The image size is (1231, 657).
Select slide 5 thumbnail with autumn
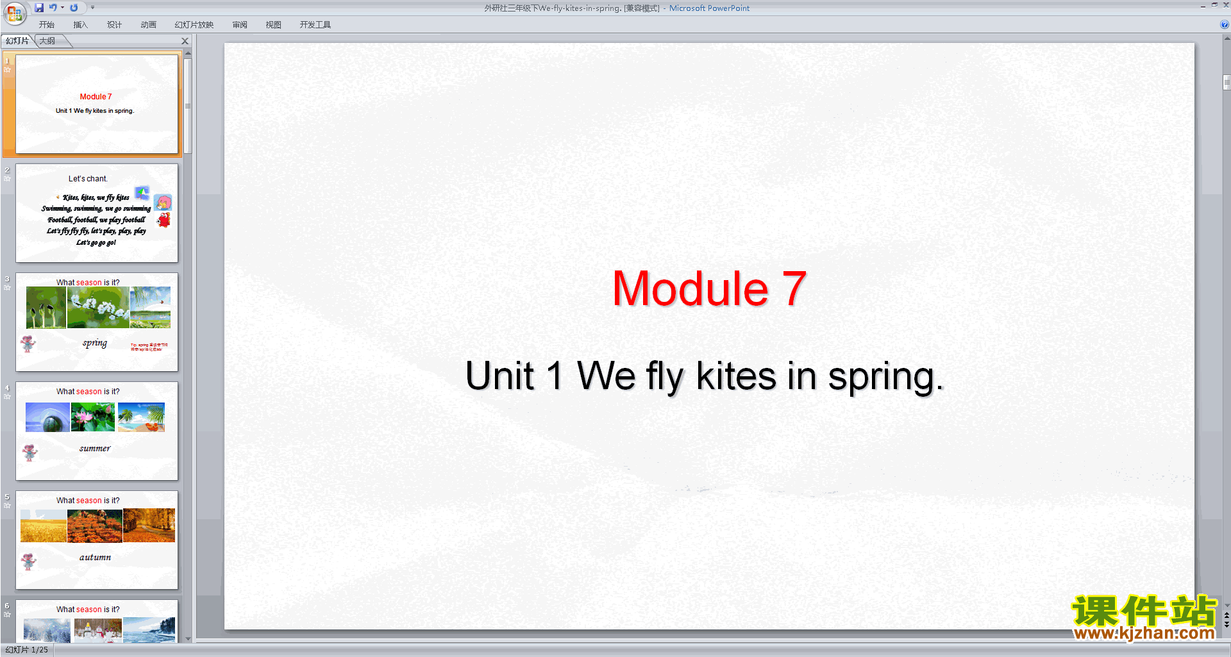[x=97, y=540]
